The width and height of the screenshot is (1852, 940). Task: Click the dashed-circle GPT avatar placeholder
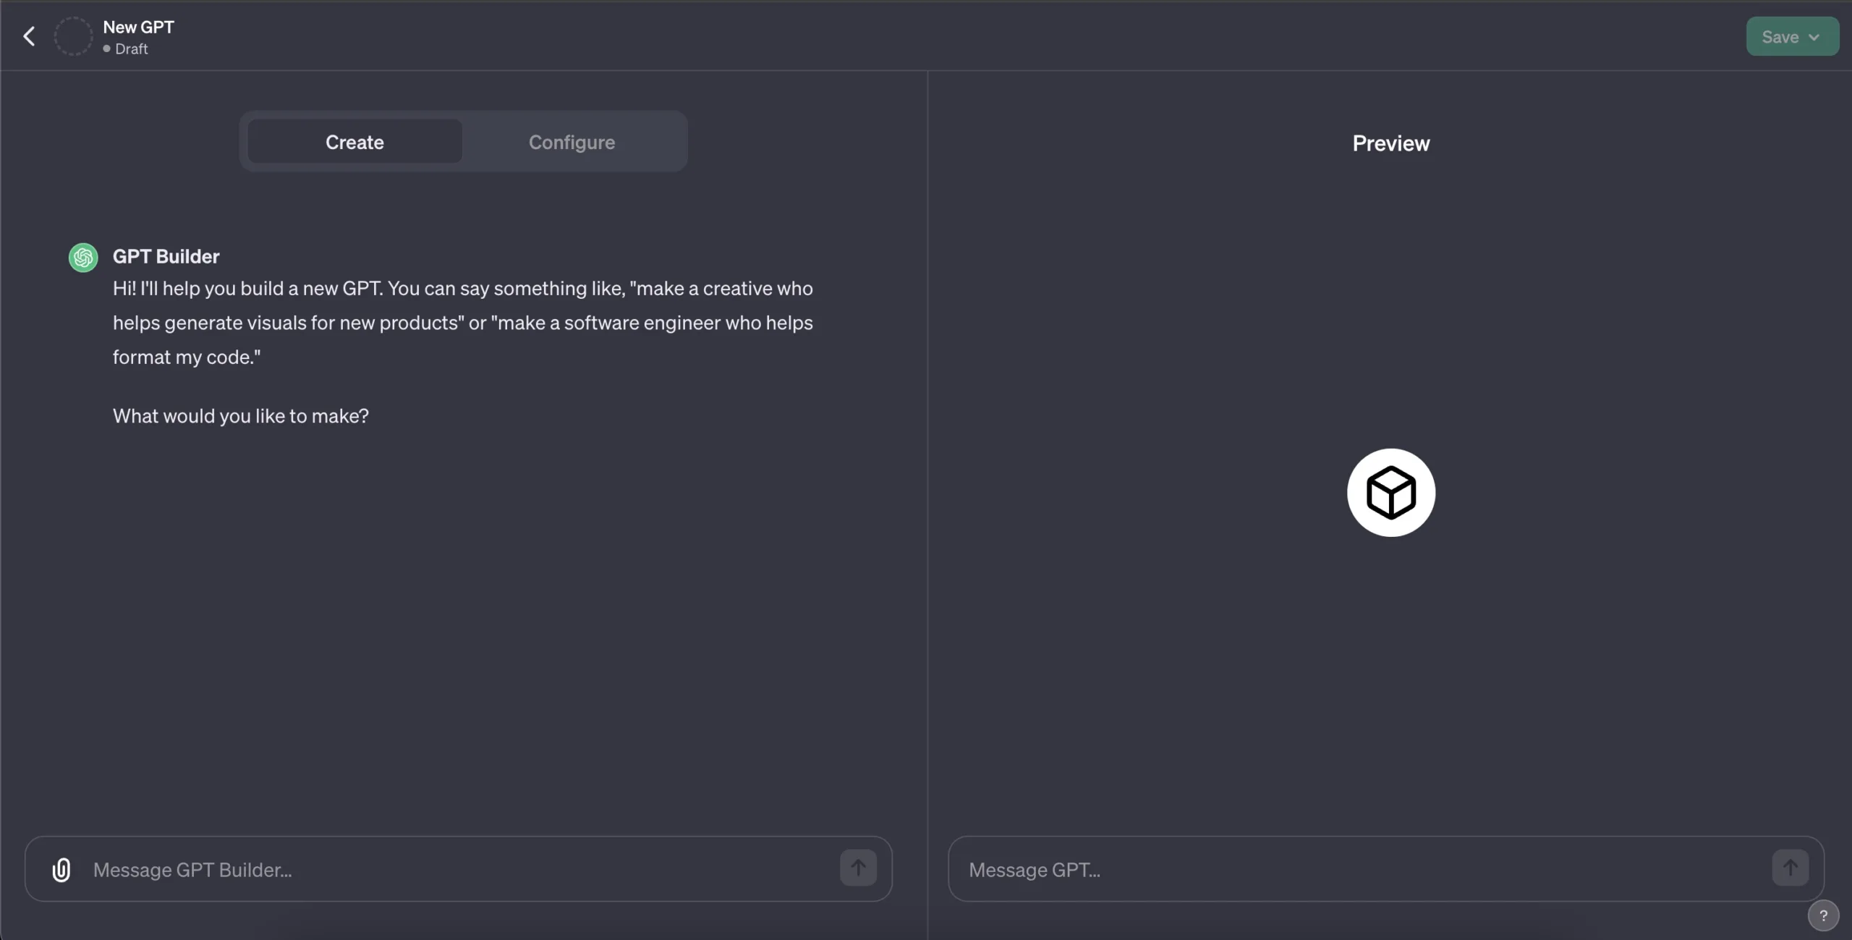[73, 36]
